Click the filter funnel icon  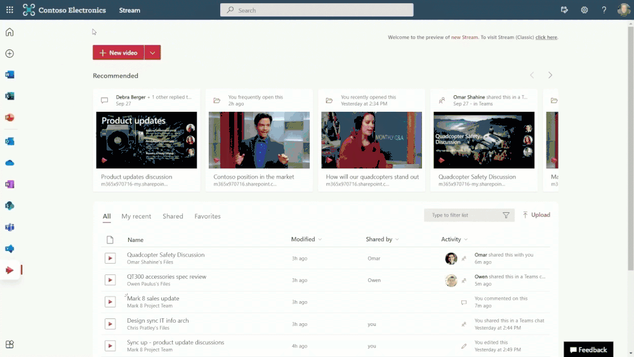pyautogui.click(x=506, y=215)
